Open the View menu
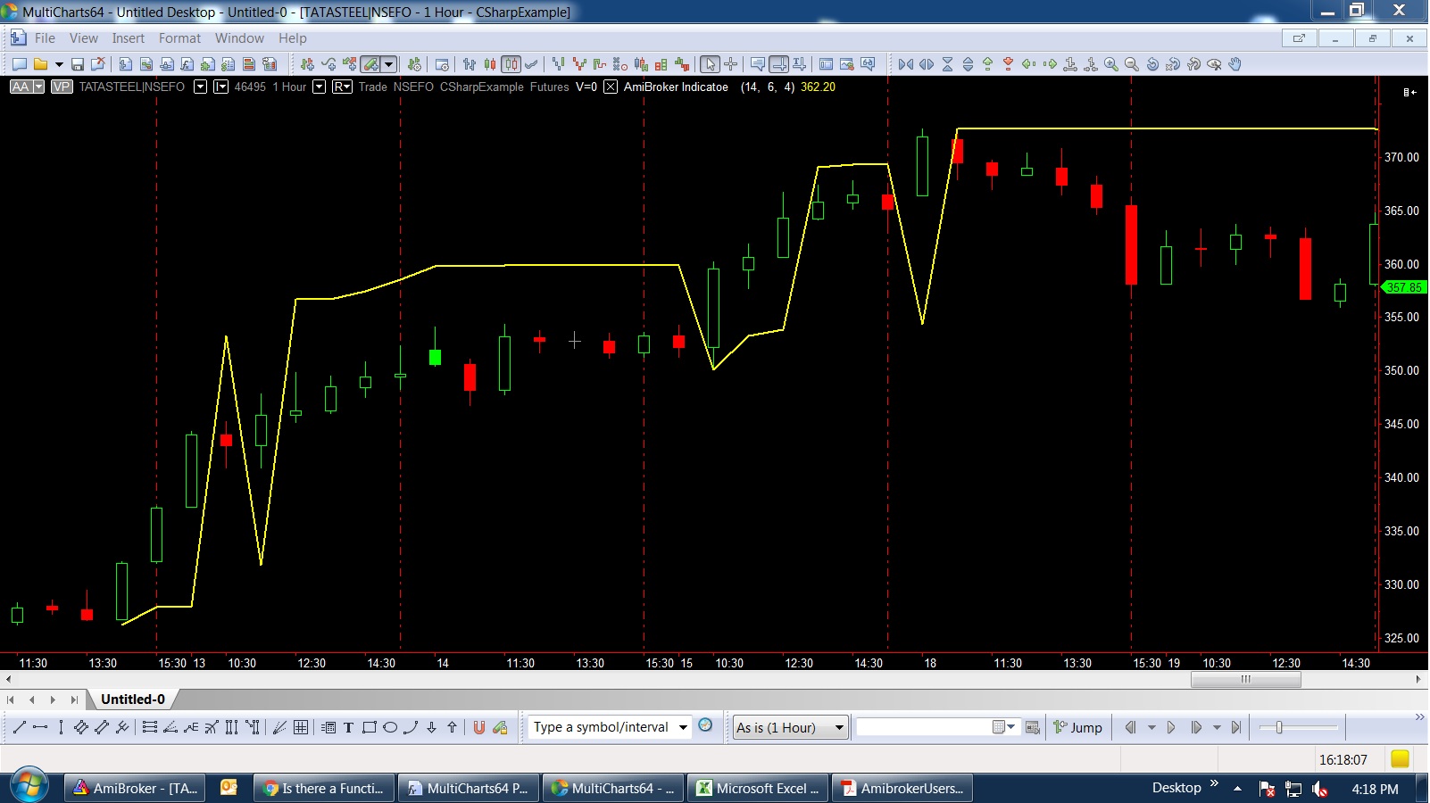Screen dimensions: 1430x803 (84, 38)
